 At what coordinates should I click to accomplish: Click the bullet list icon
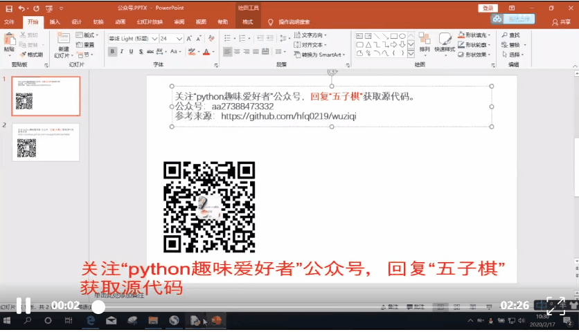point(227,38)
